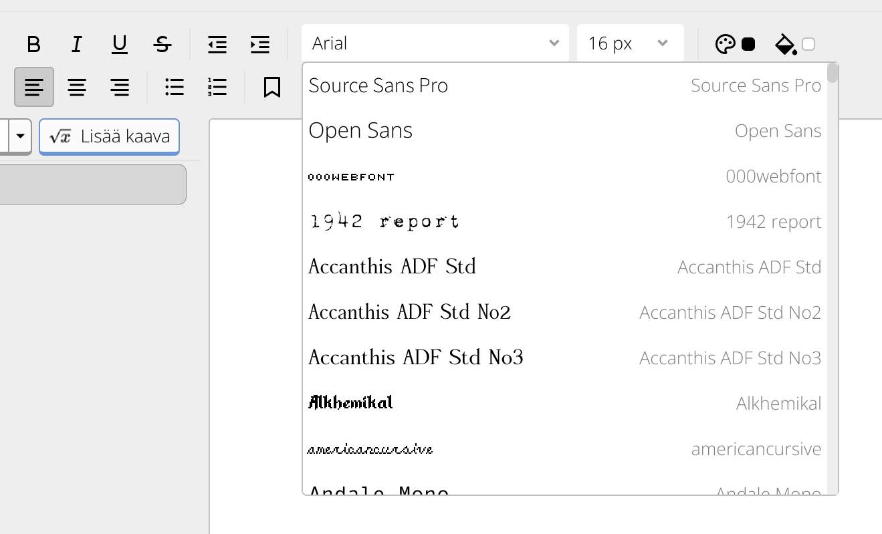Decrease indent with outdent icon
This screenshot has height=534, width=882.
click(x=217, y=45)
